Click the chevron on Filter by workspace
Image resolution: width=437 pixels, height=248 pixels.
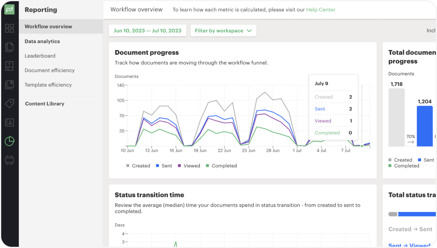point(249,31)
